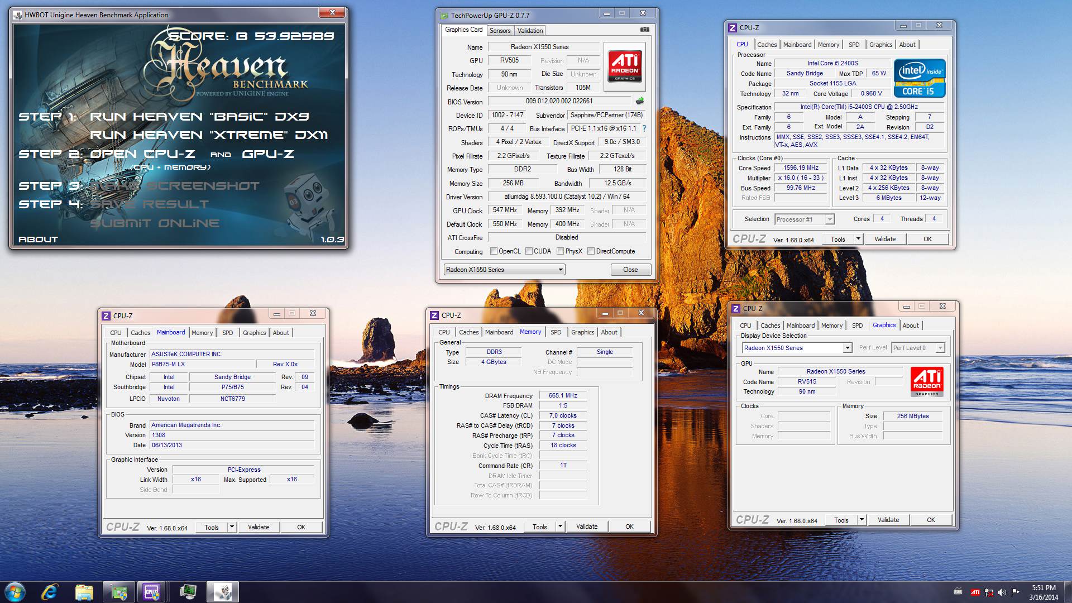Click the volume speaker tray icon
Viewport: 1072px width, 603px height.
[x=1002, y=592]
